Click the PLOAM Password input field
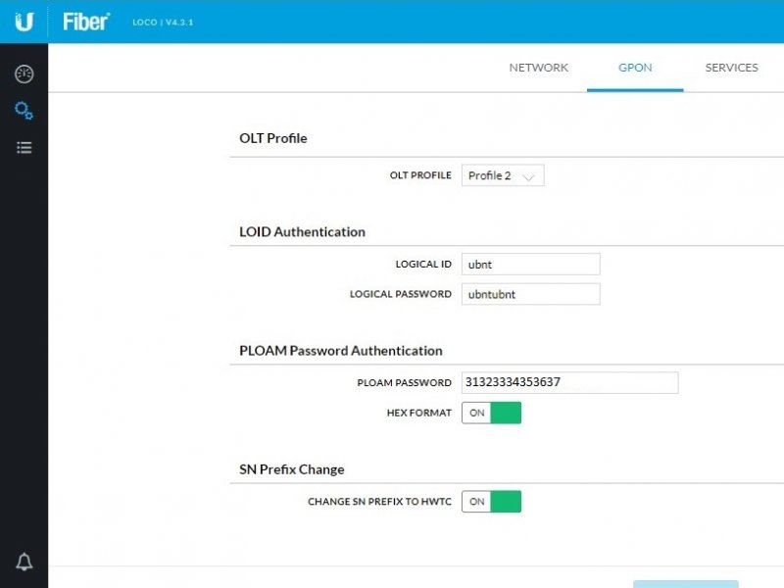 [x=569, y=382]
